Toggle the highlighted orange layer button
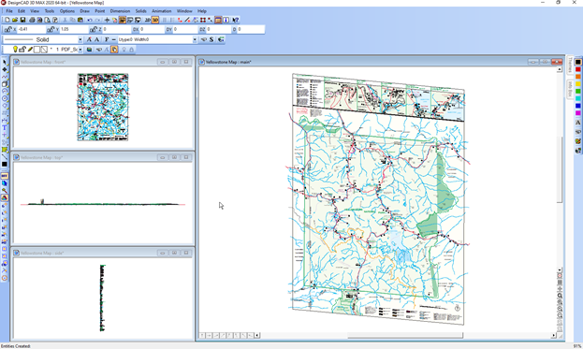 (114, 50)
